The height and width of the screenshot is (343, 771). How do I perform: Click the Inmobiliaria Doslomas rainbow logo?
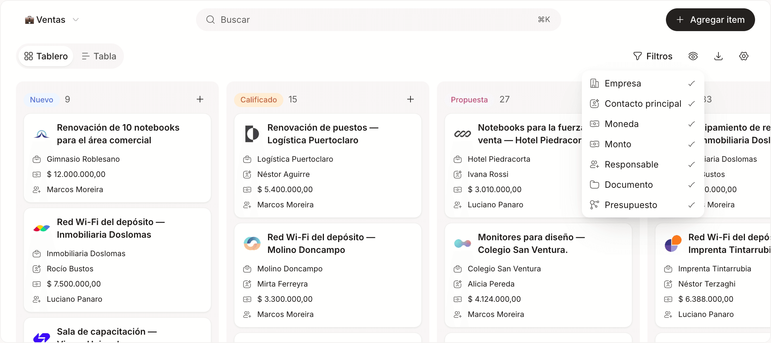click(x=42, y=228)
